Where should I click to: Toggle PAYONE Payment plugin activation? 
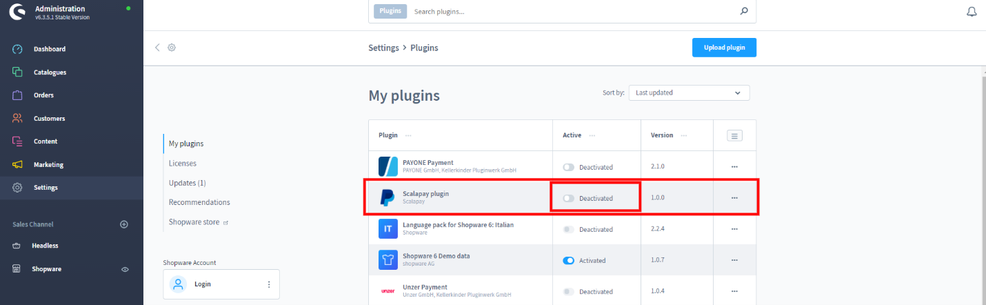click(x=568, y=167)
